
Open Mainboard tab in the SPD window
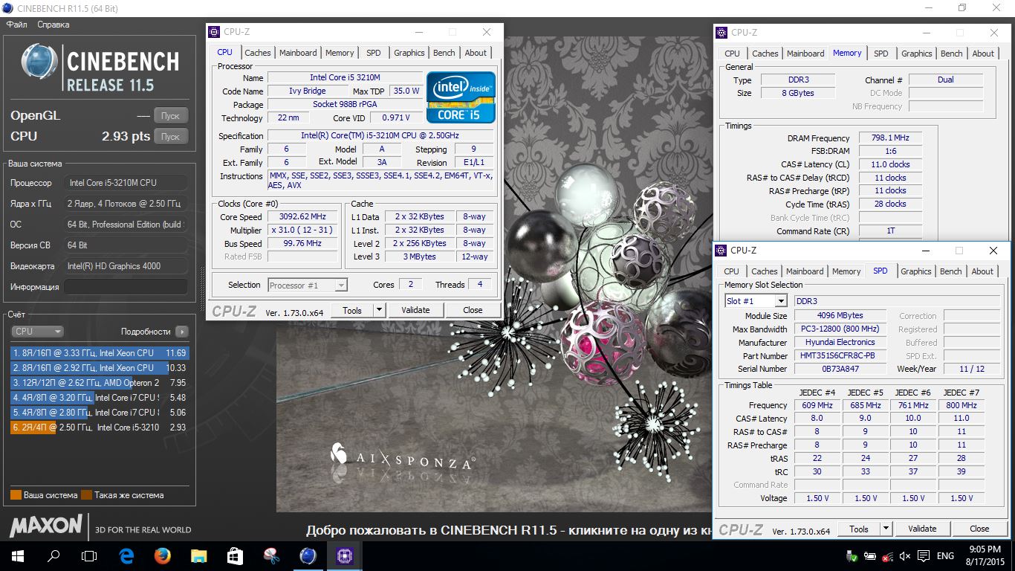[x=805, y=271]
